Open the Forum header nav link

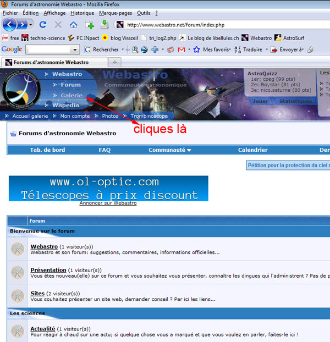70,85
